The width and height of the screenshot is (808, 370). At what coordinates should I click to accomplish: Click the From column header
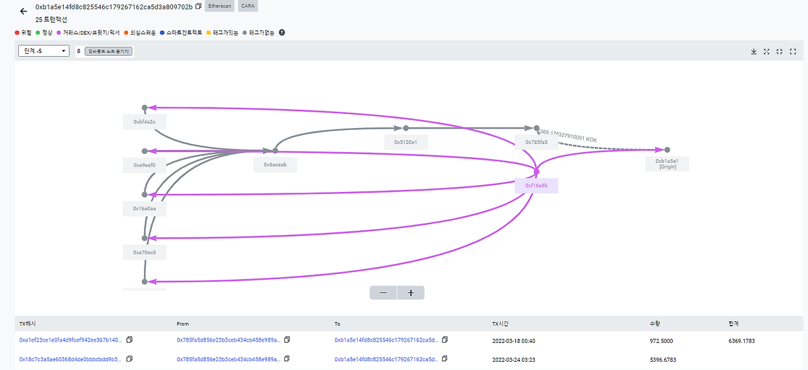coord(183,323)
